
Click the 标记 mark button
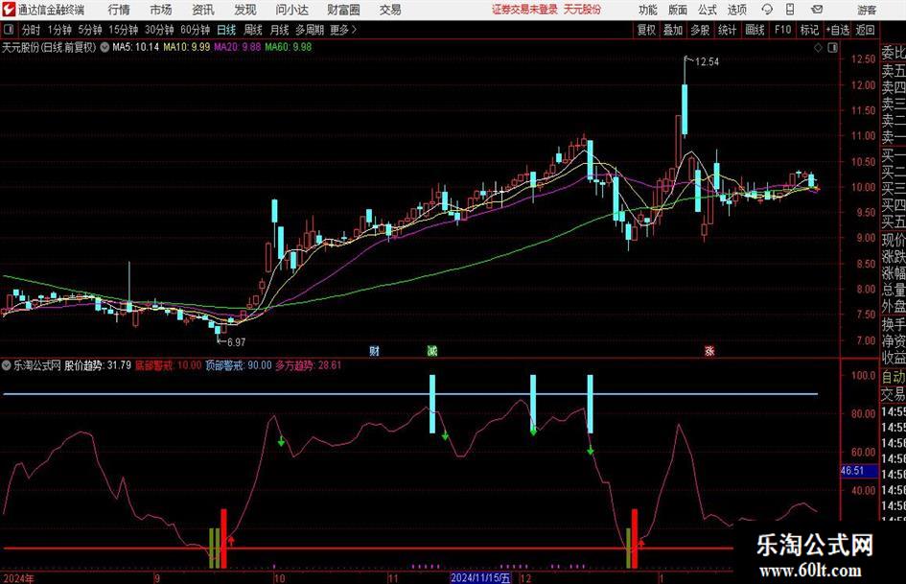(x=809, y=30)
